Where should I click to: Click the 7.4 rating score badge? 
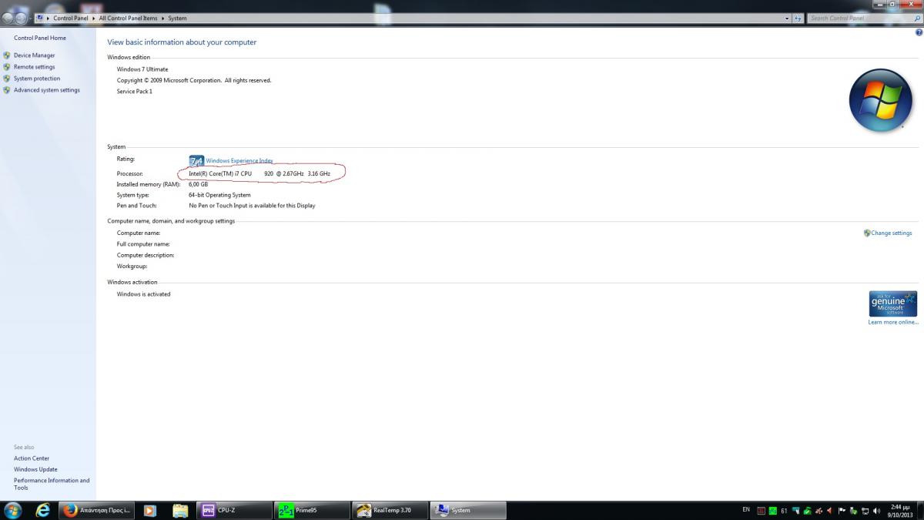(196, 161)
